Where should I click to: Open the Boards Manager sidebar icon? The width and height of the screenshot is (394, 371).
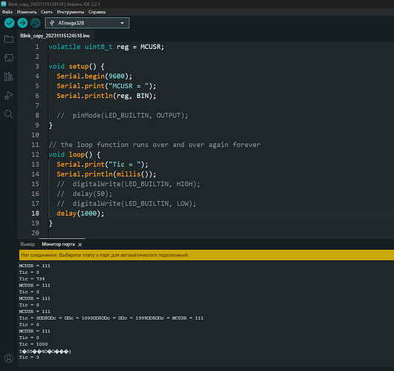pos(9,58)
